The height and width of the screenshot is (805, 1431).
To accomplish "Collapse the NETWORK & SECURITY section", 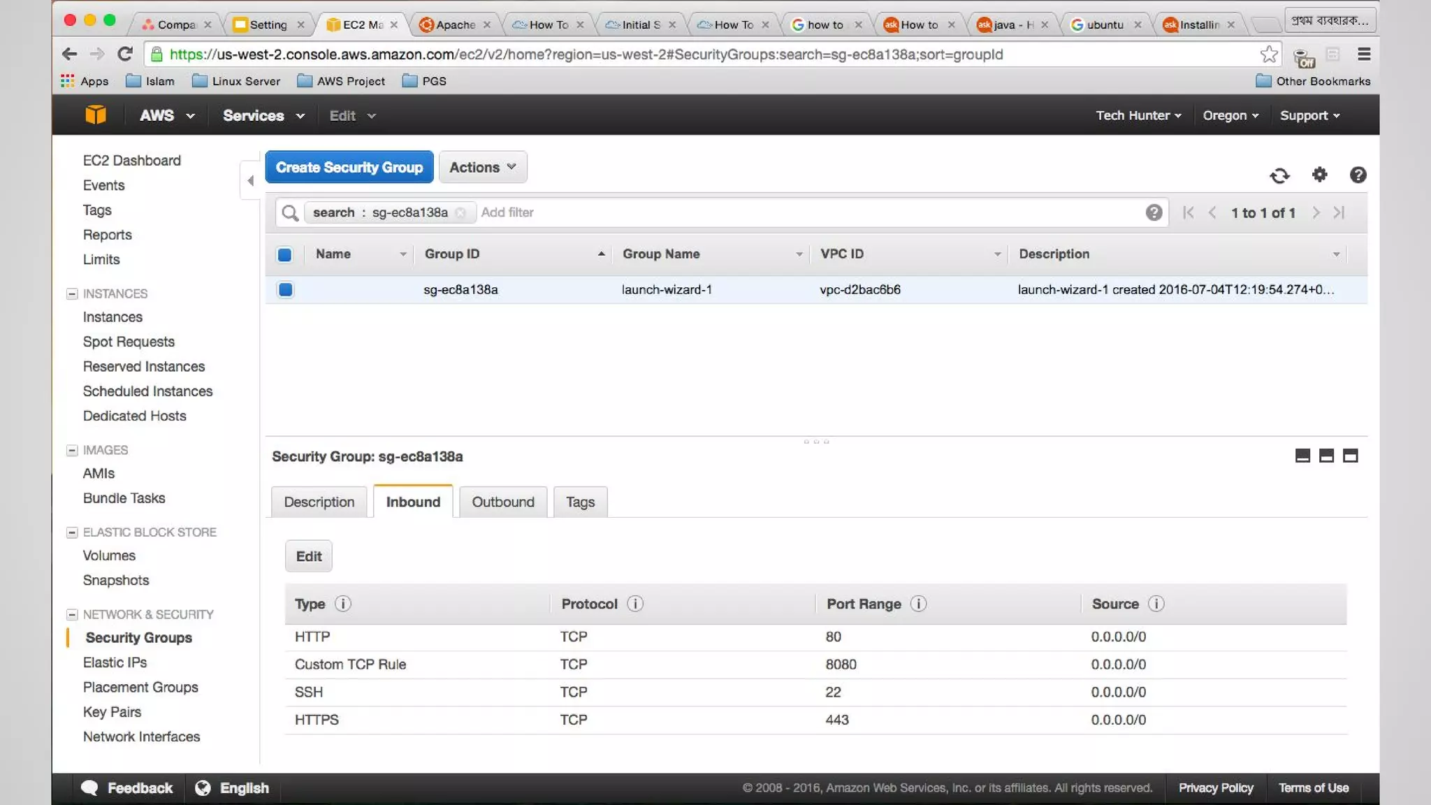I will 72,615.
